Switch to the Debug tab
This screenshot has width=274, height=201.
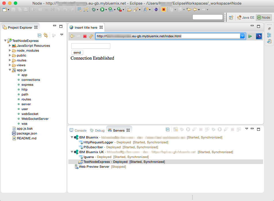[97, 130]
